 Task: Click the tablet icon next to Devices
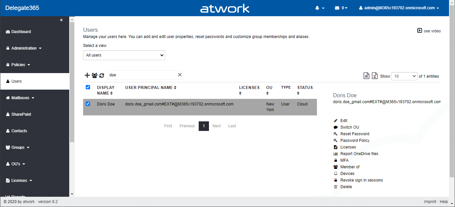(335, 174)
